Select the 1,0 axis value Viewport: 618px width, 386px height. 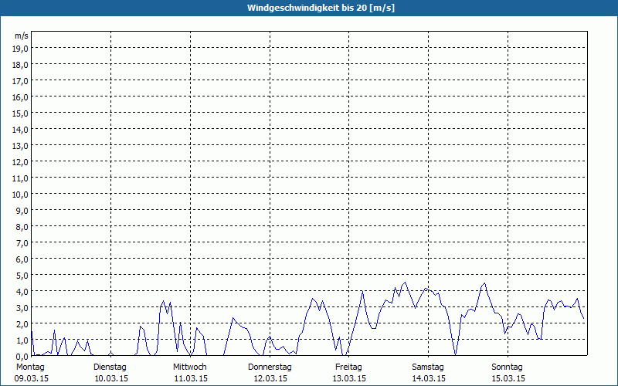pos(22,340)
